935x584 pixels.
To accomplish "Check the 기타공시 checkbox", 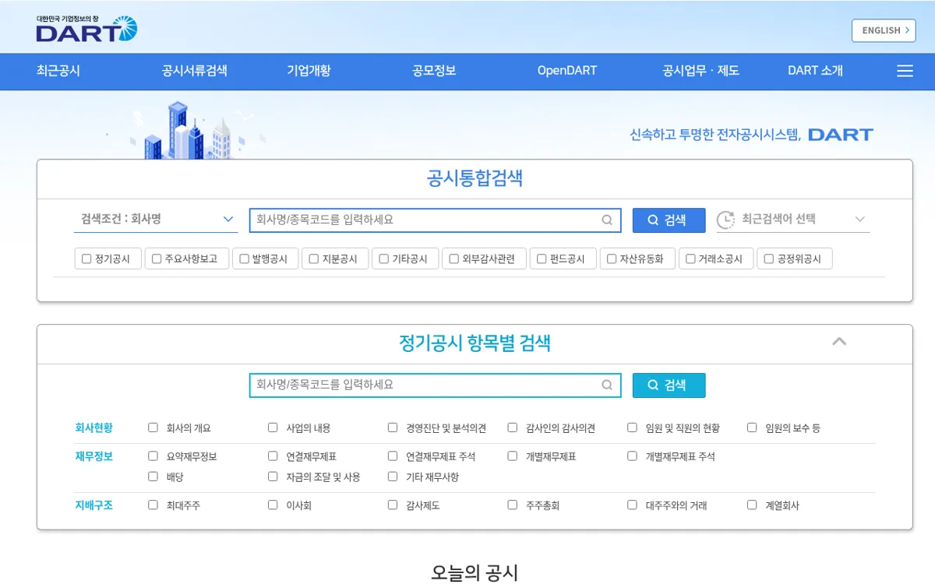I will click(384, 259).
